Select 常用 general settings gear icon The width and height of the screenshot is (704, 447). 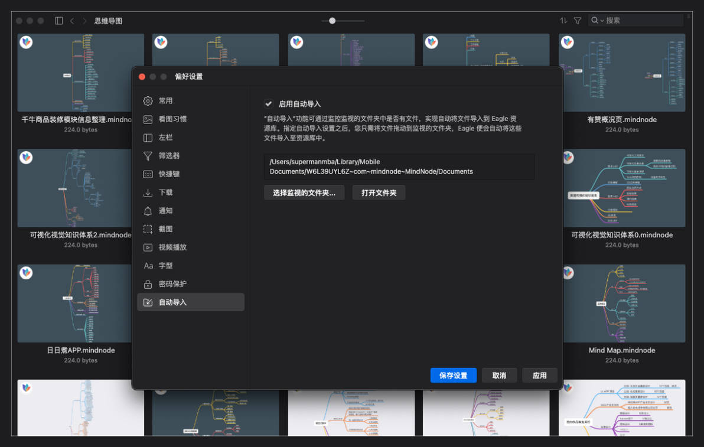[x=148, y=100]
